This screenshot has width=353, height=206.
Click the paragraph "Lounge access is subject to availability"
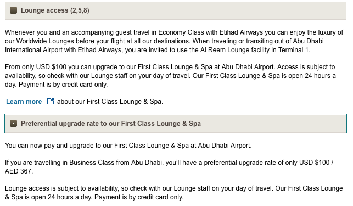[x=174, y=193]
